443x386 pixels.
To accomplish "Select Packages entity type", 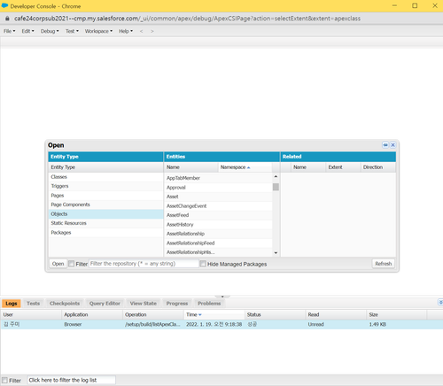I will click(x=106, y=233).
